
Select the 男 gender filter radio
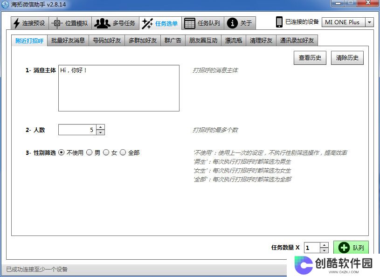click(89, 152)
